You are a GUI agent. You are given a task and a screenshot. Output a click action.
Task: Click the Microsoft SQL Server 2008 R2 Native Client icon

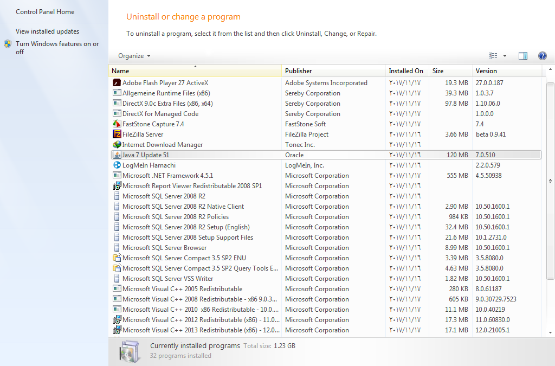click(117, 207)
